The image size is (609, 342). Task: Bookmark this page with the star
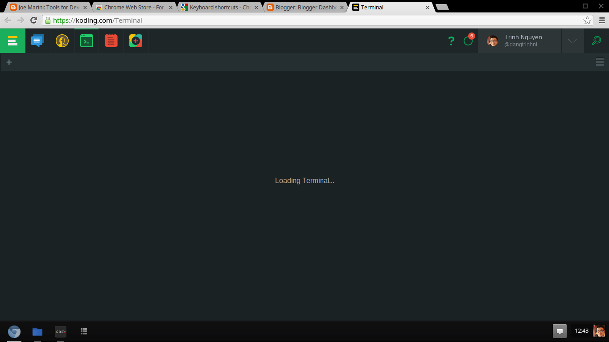click(x=587, y=20)
